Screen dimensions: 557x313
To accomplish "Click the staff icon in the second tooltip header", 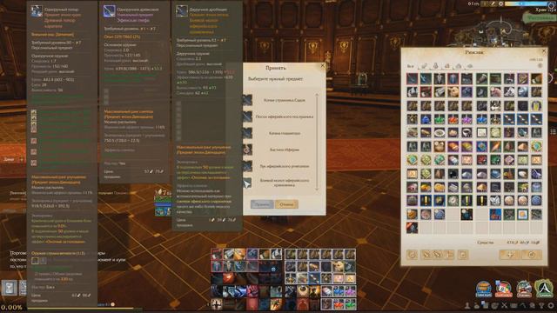I will click(110, 11).
